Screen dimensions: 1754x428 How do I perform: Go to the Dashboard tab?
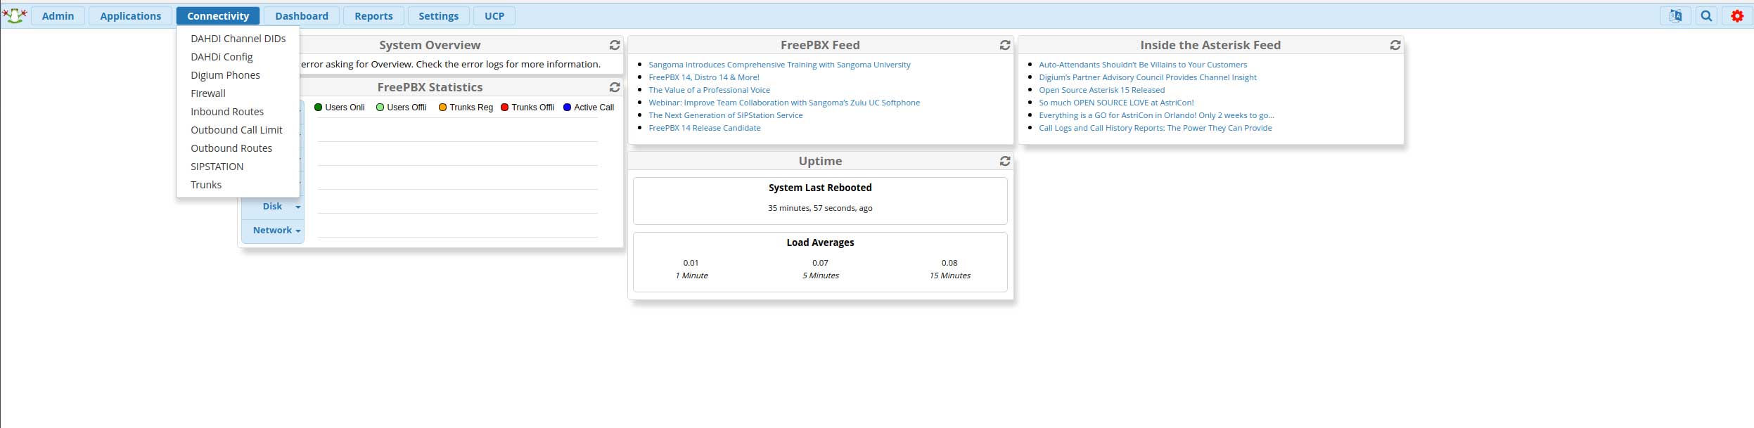[x=302, y=15]
